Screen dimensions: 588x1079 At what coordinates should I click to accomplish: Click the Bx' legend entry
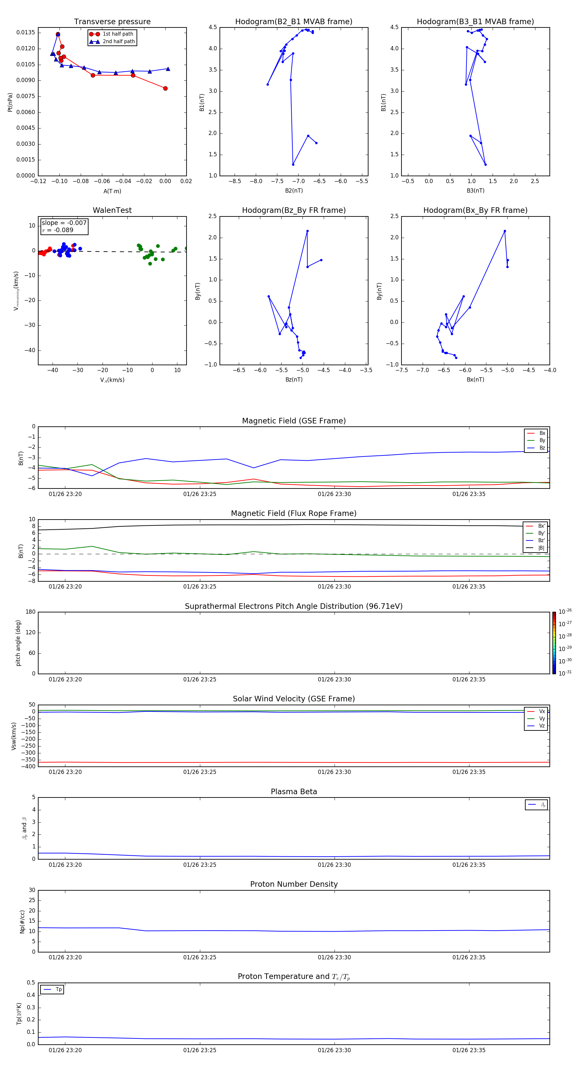(536, 526)
